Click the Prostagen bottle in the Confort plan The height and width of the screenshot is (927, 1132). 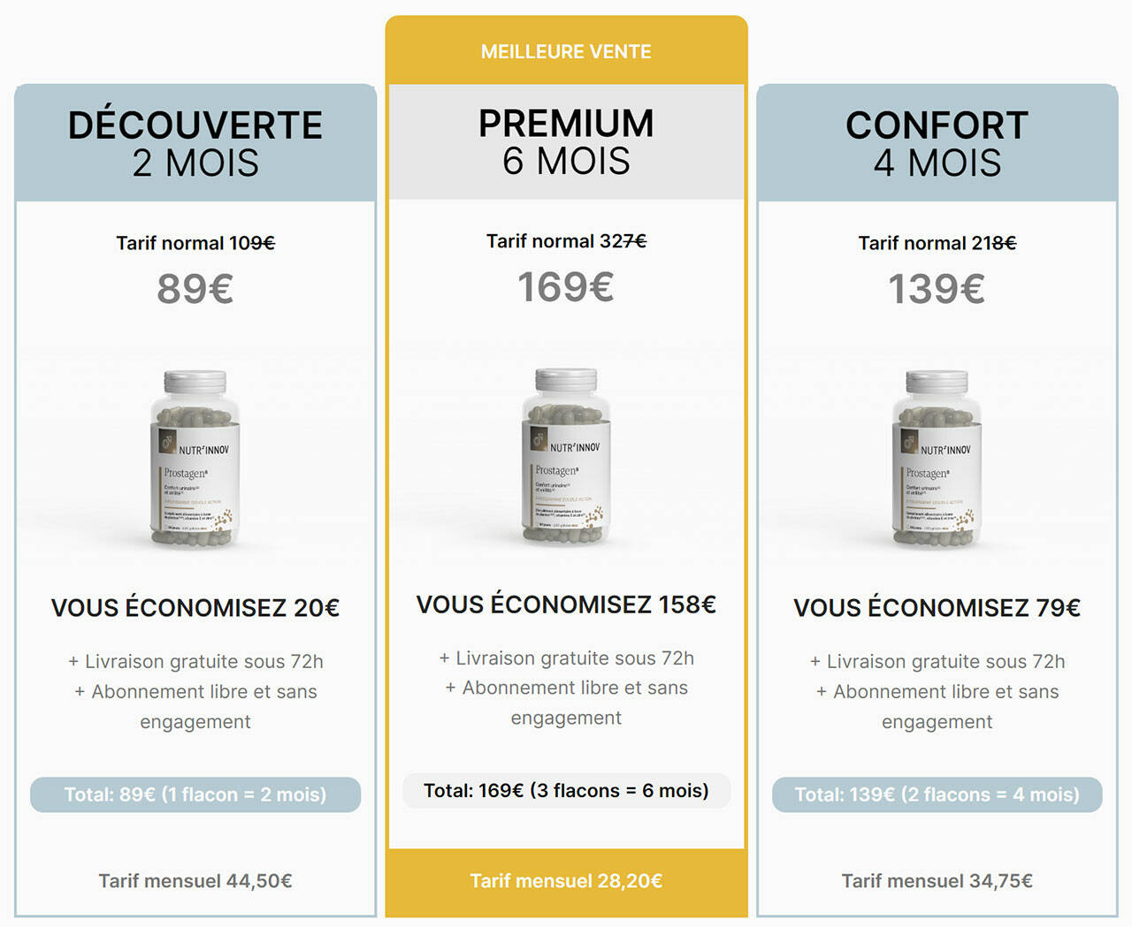click(x=937, y=457)
